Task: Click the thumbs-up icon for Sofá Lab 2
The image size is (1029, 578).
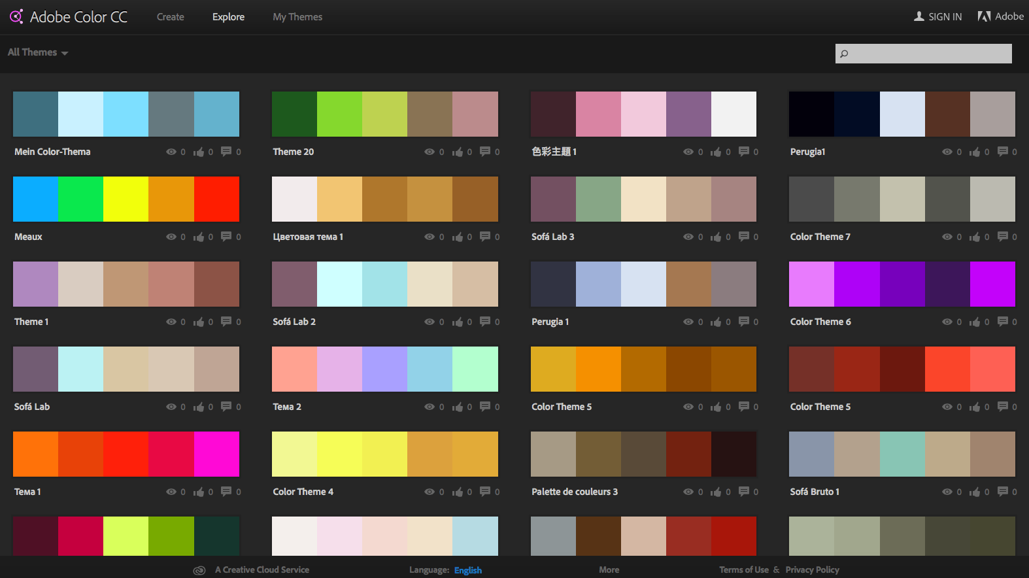Action: 458,322
